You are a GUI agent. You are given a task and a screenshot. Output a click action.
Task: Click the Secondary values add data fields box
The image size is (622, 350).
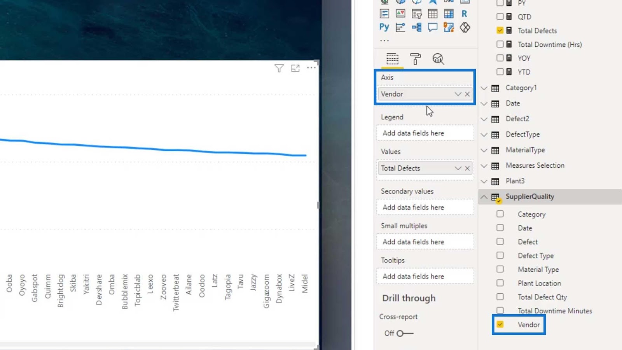425,207
